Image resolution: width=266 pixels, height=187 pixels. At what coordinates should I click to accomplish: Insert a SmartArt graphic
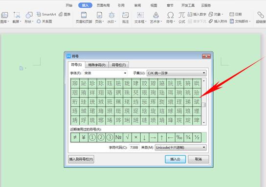(46, 14)
